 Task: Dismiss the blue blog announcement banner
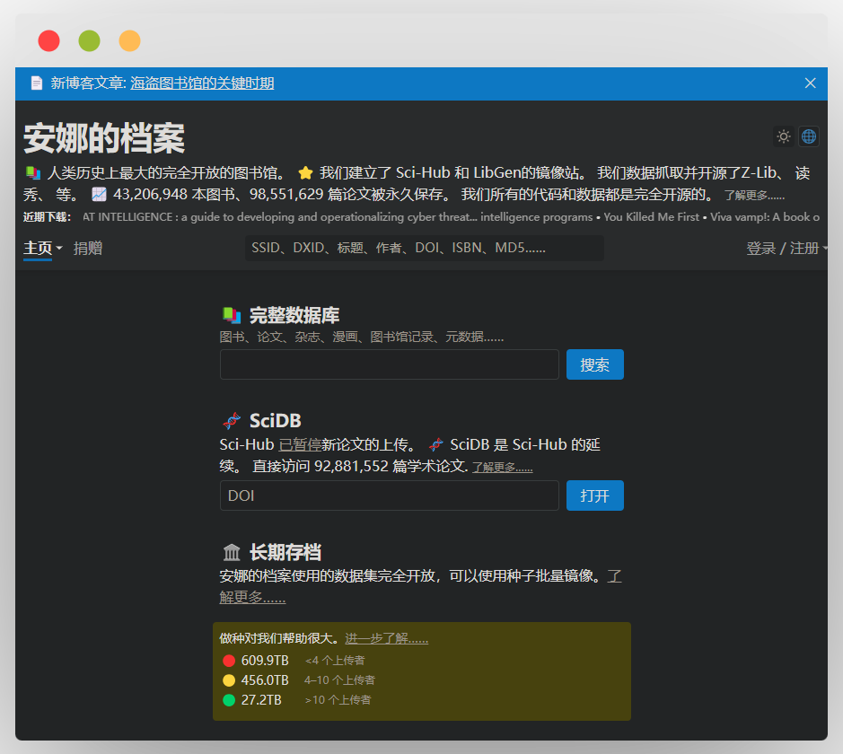pyautogui.click(x=810, y=83)
